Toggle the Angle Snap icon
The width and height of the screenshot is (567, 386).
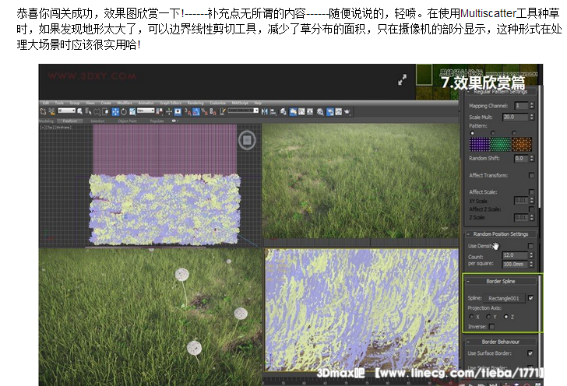[x=196, y=111]
